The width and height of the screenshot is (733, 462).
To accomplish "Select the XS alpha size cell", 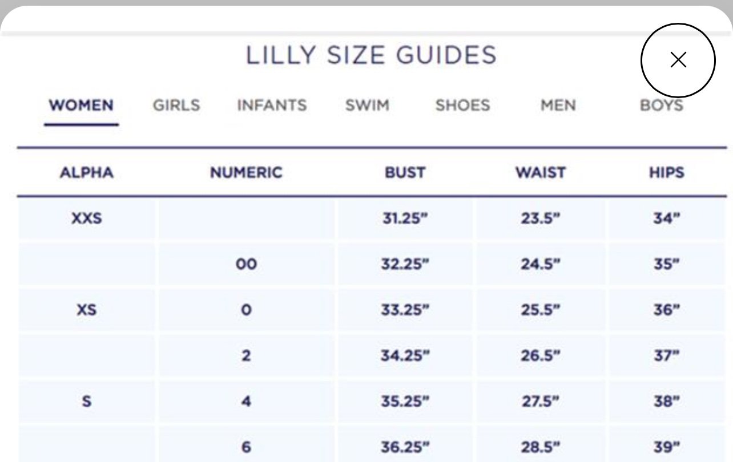I will tap(87, 310).
